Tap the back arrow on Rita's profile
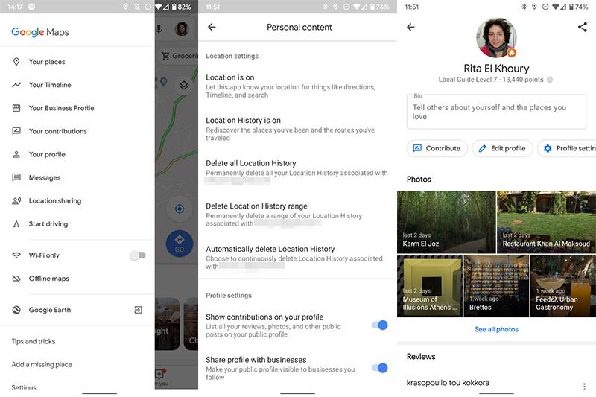Image resolution: width=596 pixels, height=397 pixels. tap(410, 27)
